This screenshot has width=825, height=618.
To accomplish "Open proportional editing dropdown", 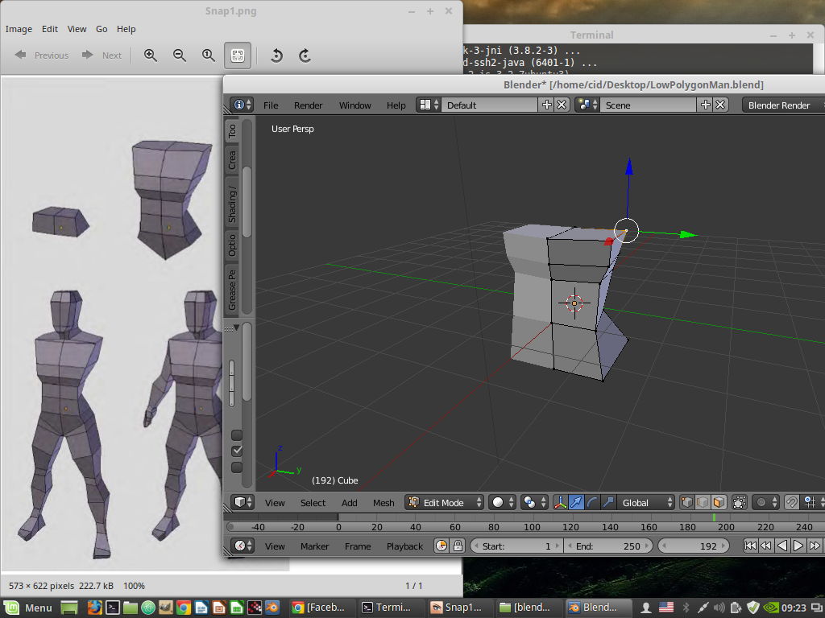I will [x=765, y=502].
